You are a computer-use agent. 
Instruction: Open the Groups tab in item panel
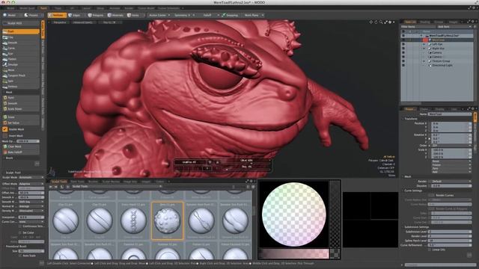[439, 22]
